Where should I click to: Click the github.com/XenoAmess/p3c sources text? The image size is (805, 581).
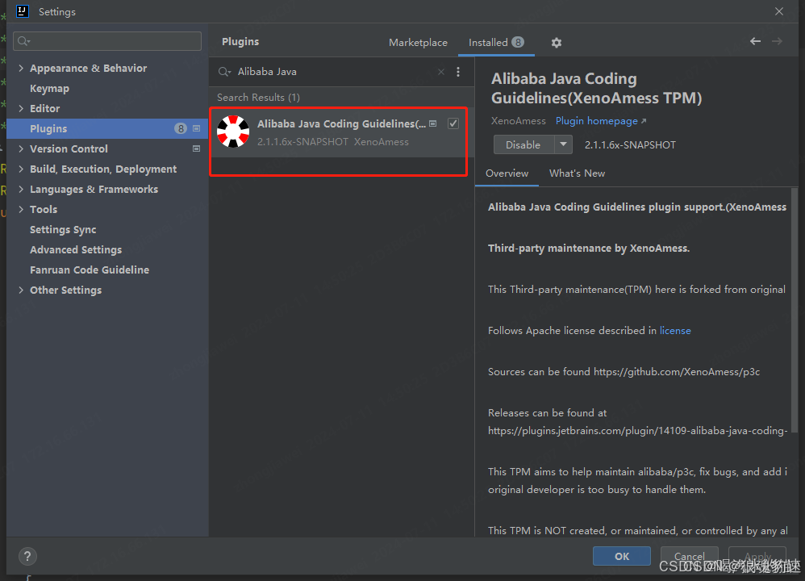[x=677, y=371]
